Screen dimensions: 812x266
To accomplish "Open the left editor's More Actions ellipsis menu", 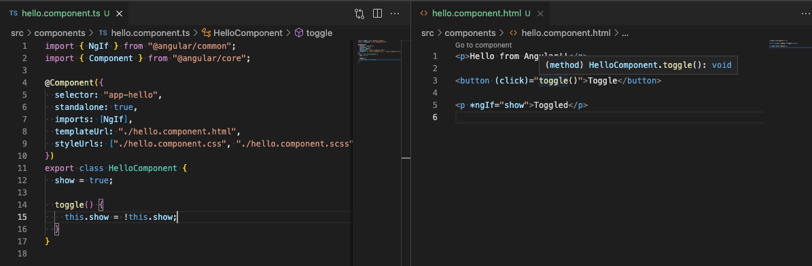I will point(395,14).
